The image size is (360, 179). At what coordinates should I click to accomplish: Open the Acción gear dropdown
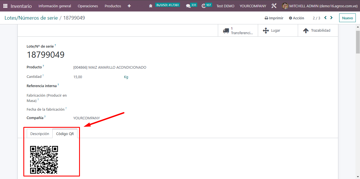296,18
